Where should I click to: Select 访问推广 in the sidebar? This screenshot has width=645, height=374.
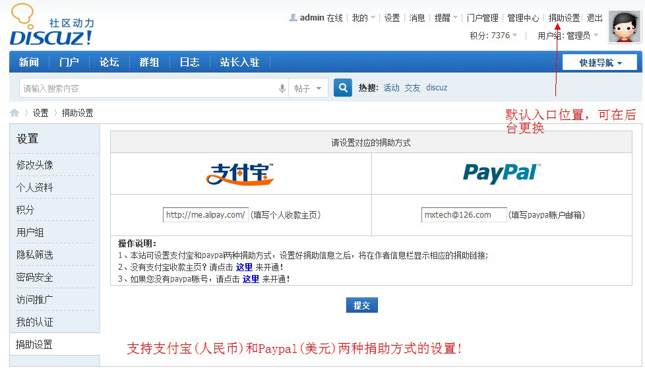click(34, 299)
